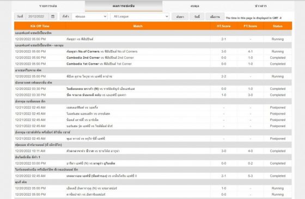Click the Kik Off Time column header
The image size is (305, 199).
coord(40,26)
